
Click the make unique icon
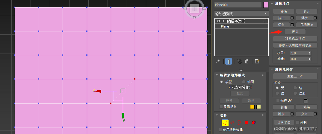[x=239, y=61]
